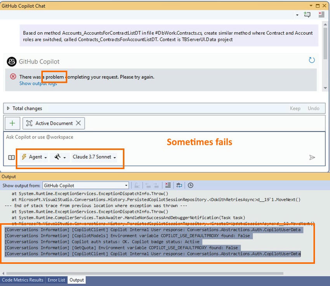Switch to Code Metrics Results tab
Viewport: 330px width, 286px height.
tap(23, 280)
